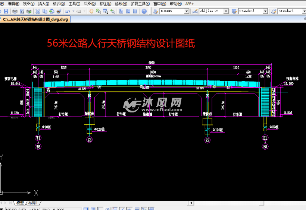Click the 5600 overall dimension text
This screenshot has height=210, width=306.
pos(152,63)
